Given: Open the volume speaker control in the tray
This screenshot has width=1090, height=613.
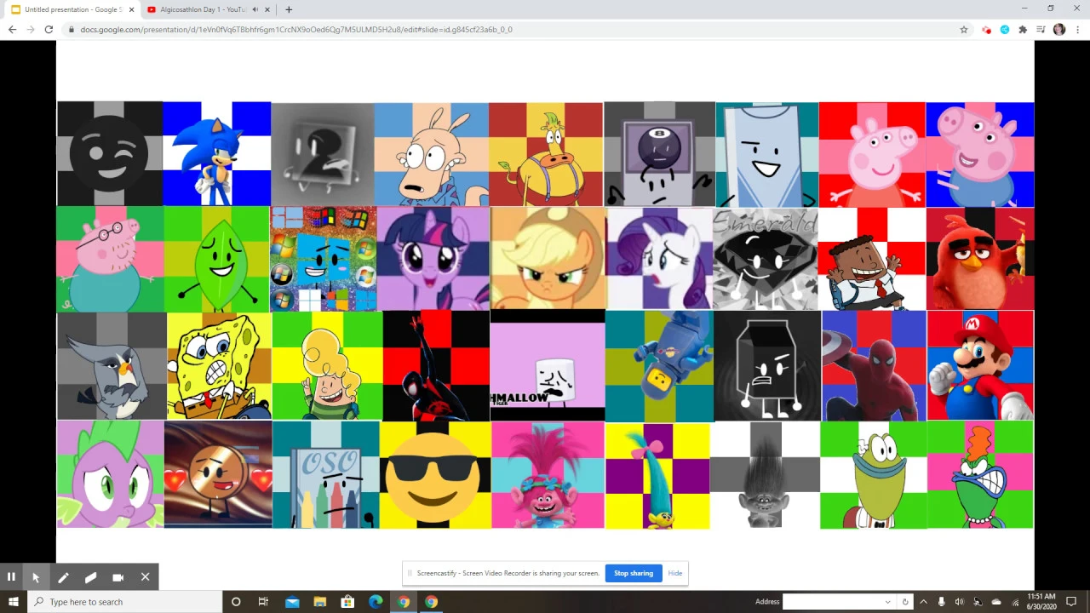Looking at the screenshot, I should tap(960, 602).
